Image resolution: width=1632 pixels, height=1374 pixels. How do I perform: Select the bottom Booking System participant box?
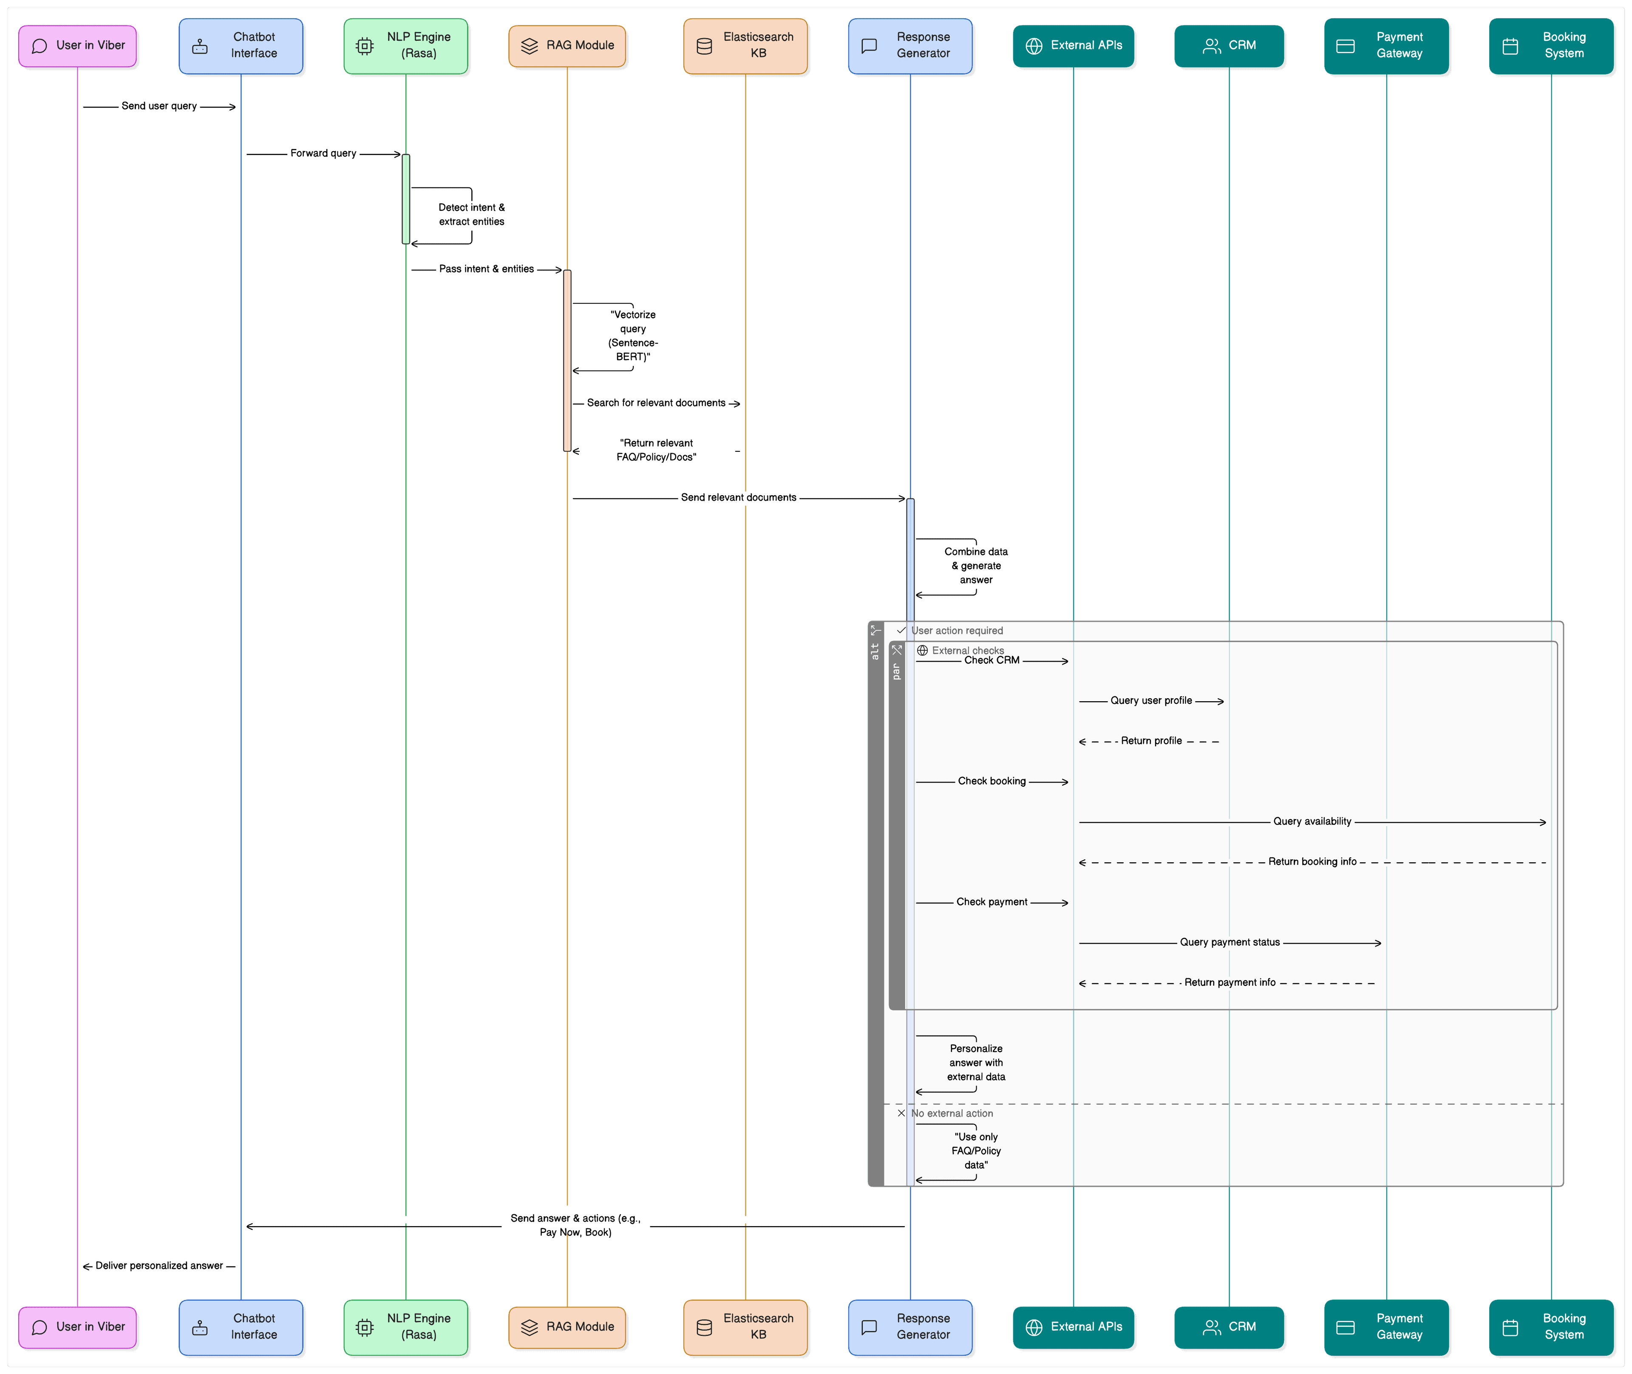click(x=1550, y=1327)
